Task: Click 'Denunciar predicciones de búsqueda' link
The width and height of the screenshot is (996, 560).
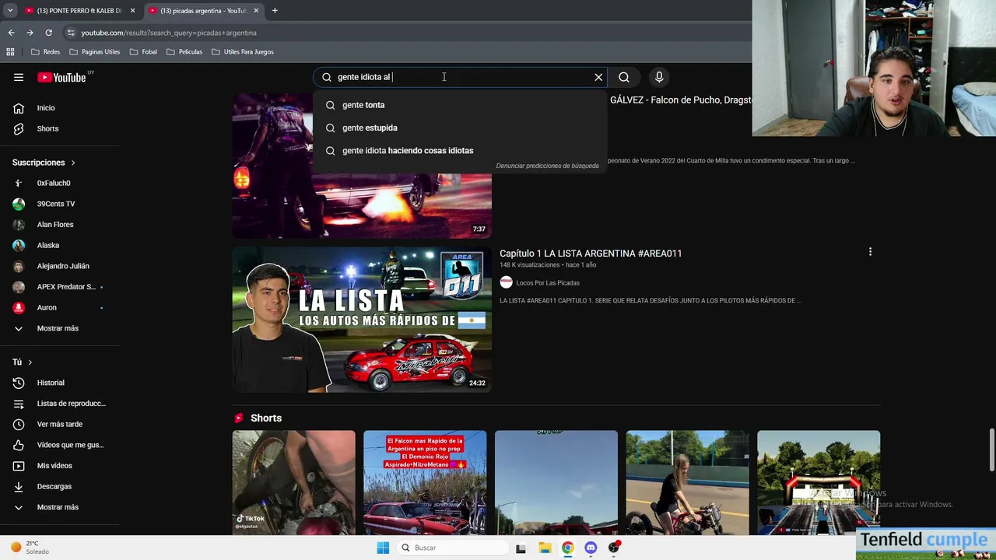Action: (547, 166)
